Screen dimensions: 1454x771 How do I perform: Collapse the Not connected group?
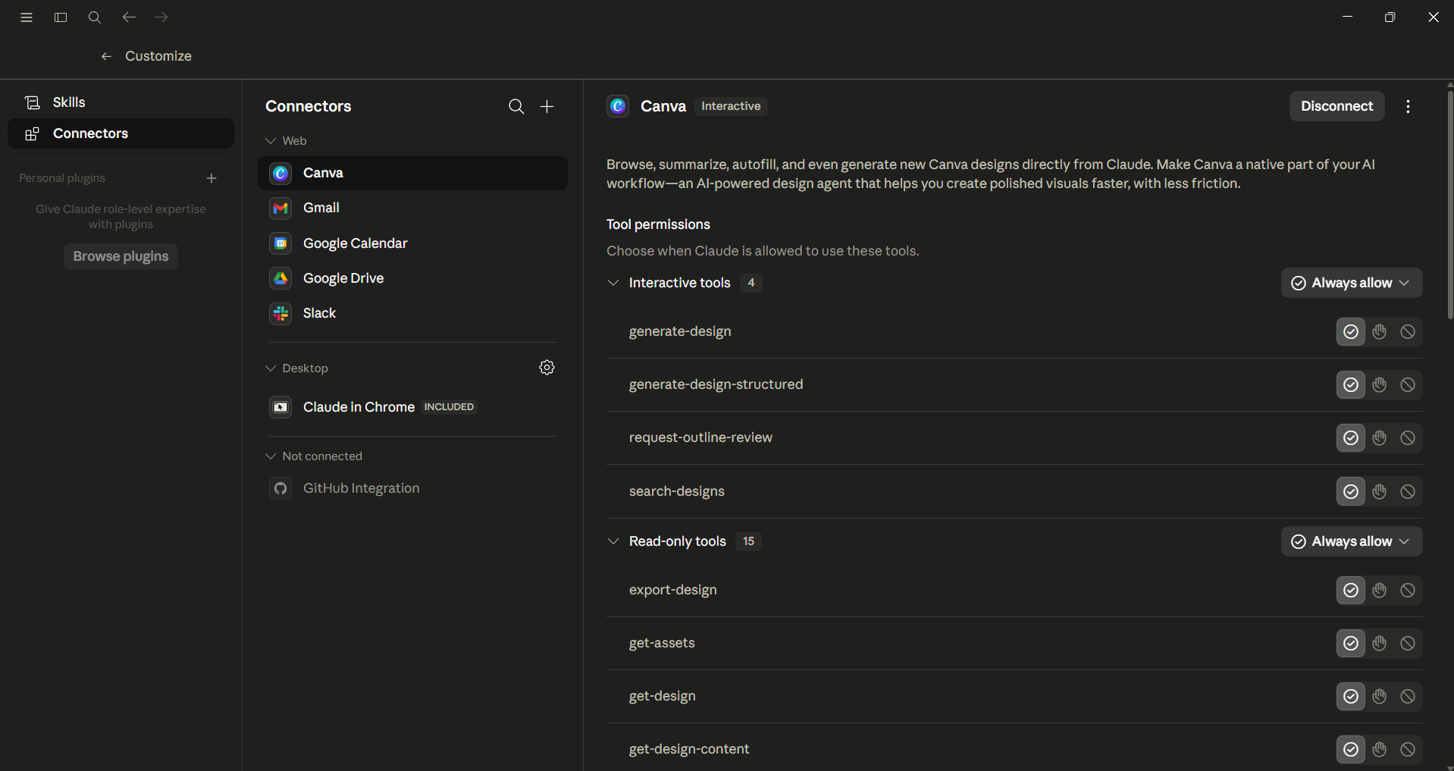coord(271,456)
